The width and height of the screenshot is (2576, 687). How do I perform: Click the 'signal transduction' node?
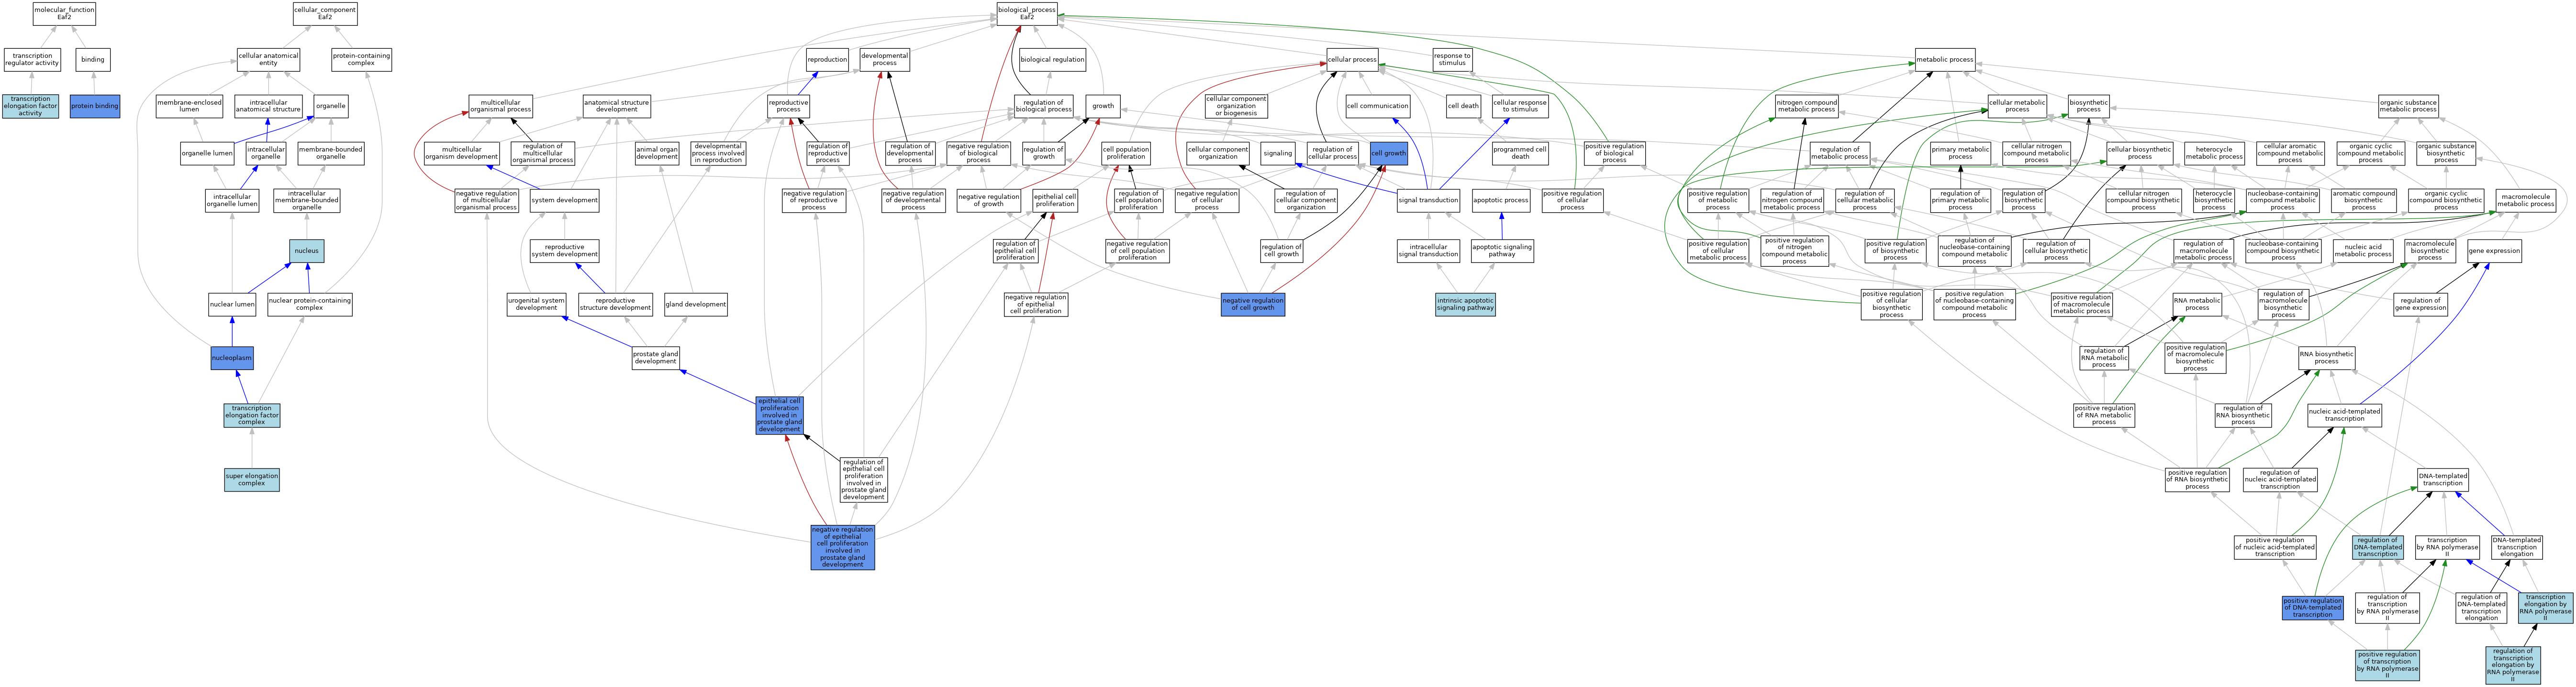click(1428, 201)
